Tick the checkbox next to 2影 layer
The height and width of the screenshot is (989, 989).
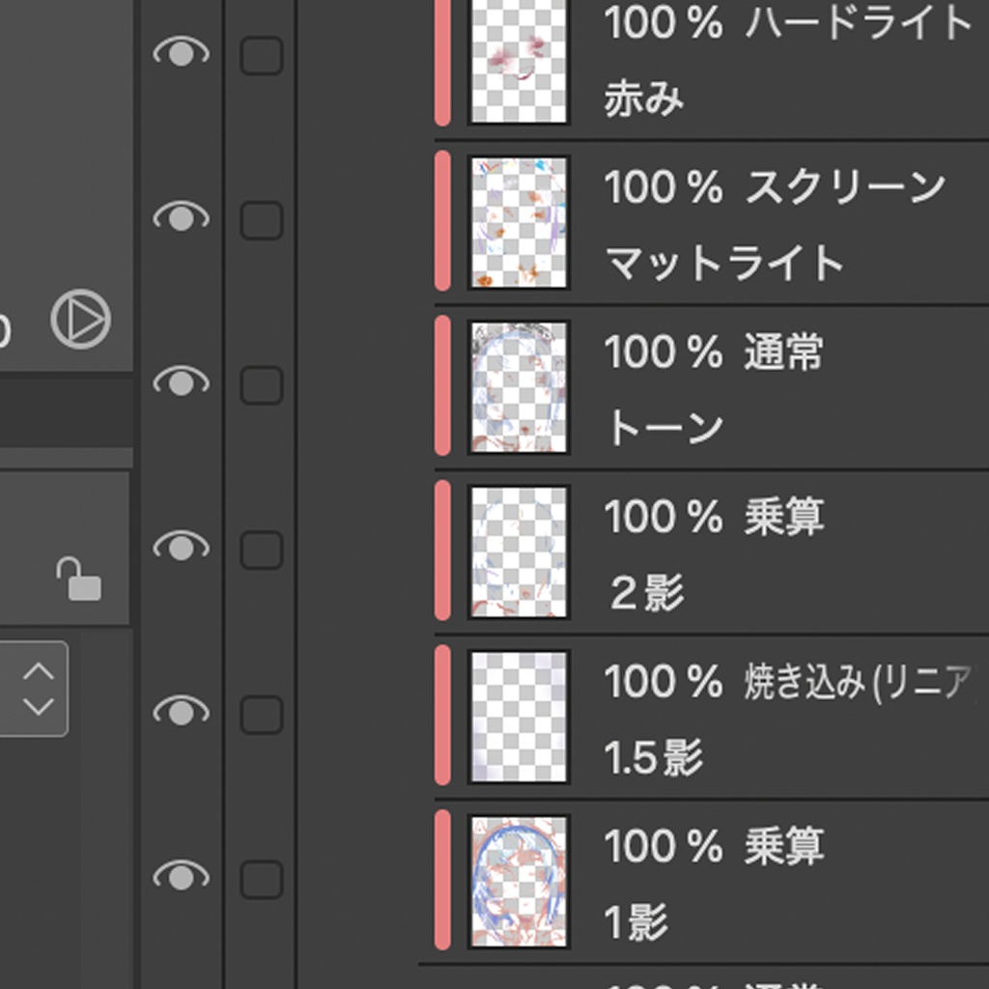pyautogui.click(x=261, y=551)
